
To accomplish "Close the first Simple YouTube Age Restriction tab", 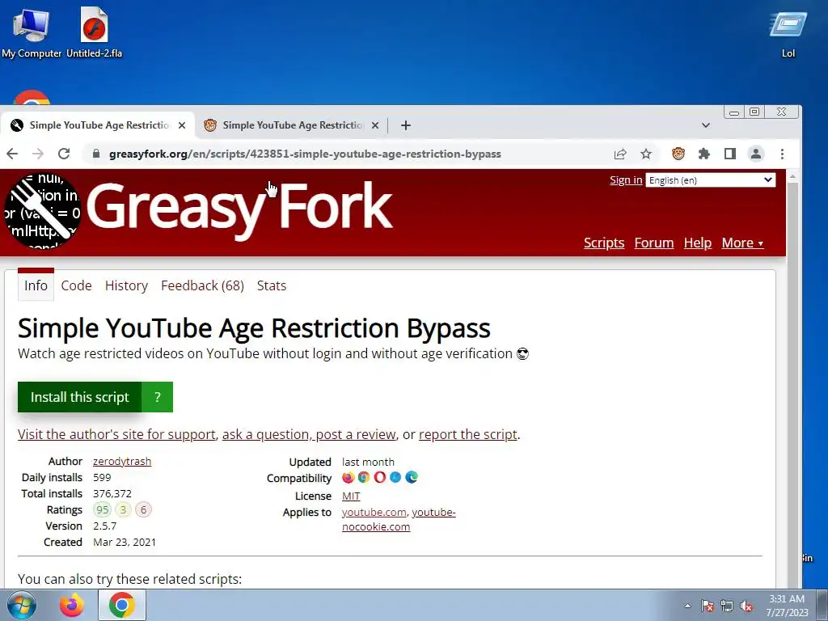I will [182, 125].
